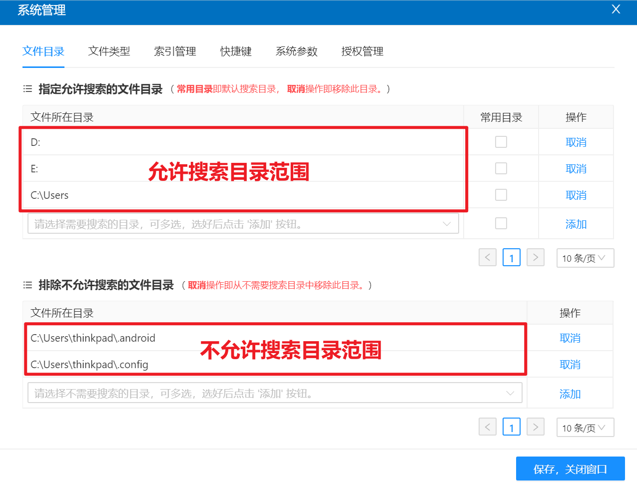Toggle 常用目录 checkbox for C:\Users row
The width and height of the screenshot is (637, 486).
[501, 195]
